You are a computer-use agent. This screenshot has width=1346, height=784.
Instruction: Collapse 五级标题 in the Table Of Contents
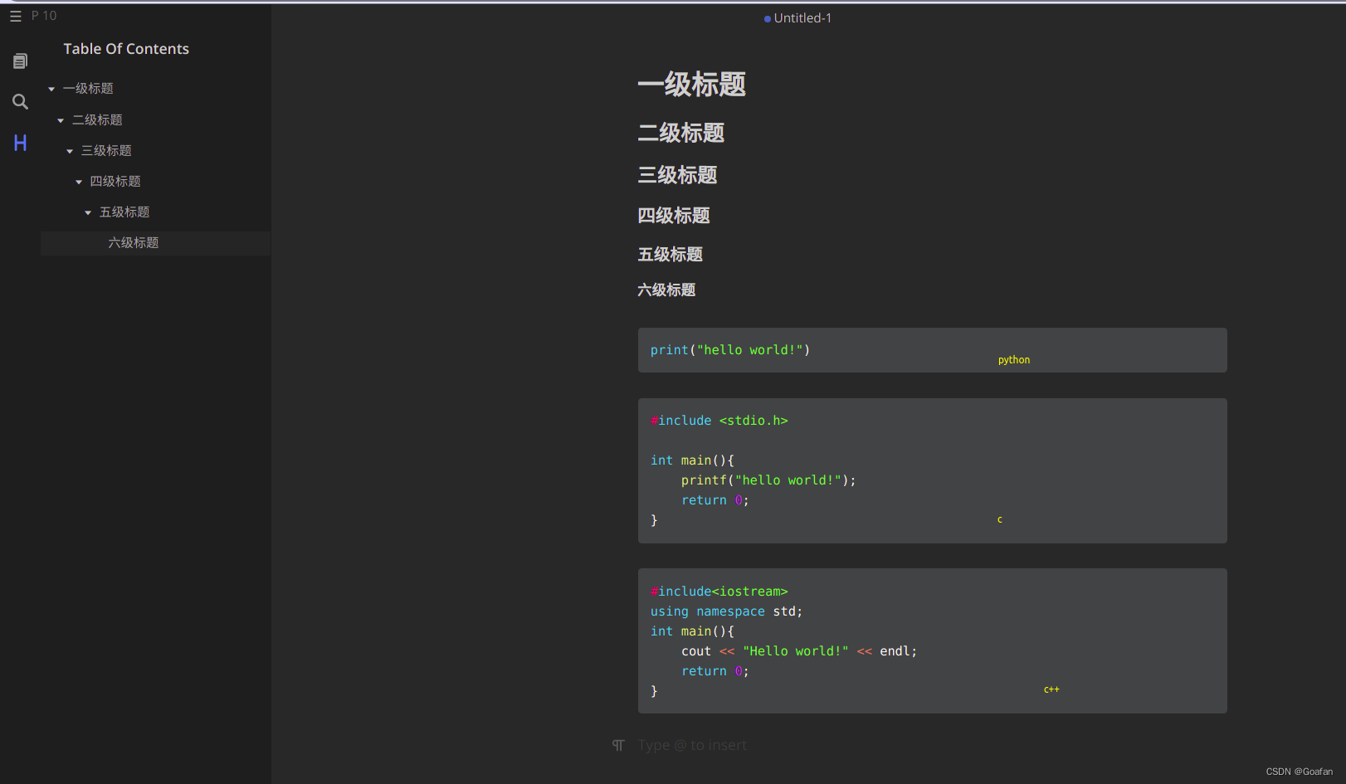(88, 212)
